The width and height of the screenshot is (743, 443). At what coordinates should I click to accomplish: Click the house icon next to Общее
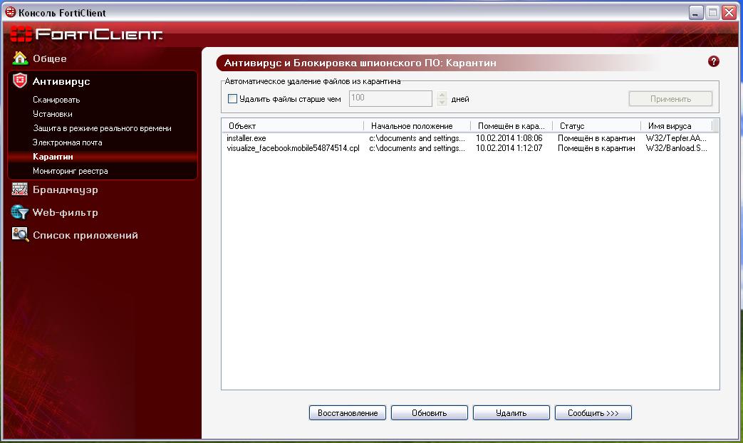pyautogui.click(x=20, y=58)
